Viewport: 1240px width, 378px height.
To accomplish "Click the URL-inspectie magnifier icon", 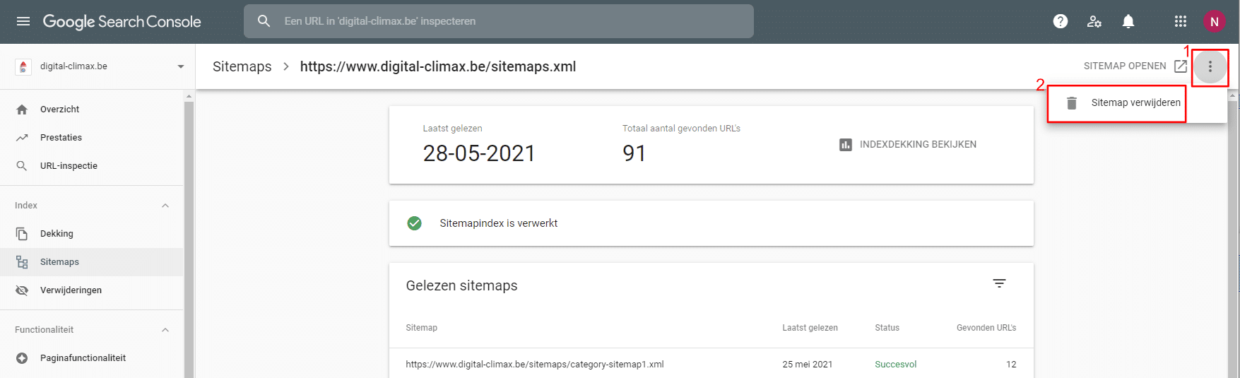I will [x=22, y=166].
